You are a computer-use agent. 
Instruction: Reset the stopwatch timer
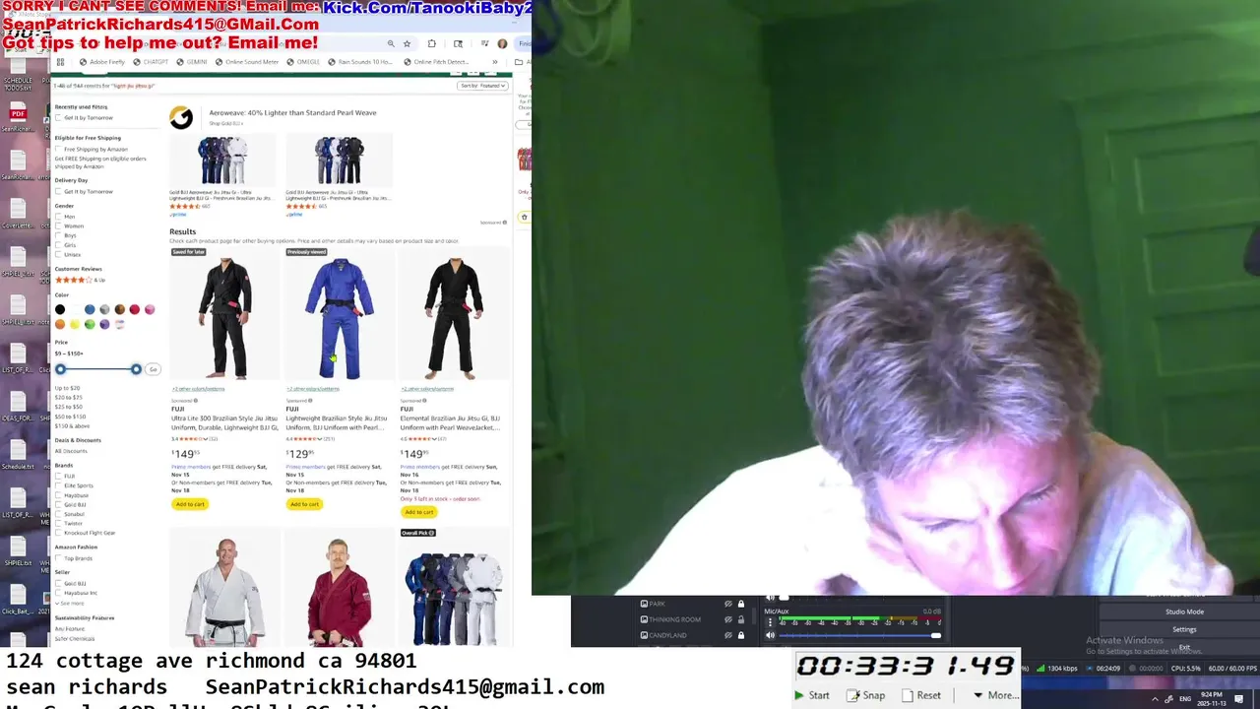pyautogui.click(x=921, y=695)
